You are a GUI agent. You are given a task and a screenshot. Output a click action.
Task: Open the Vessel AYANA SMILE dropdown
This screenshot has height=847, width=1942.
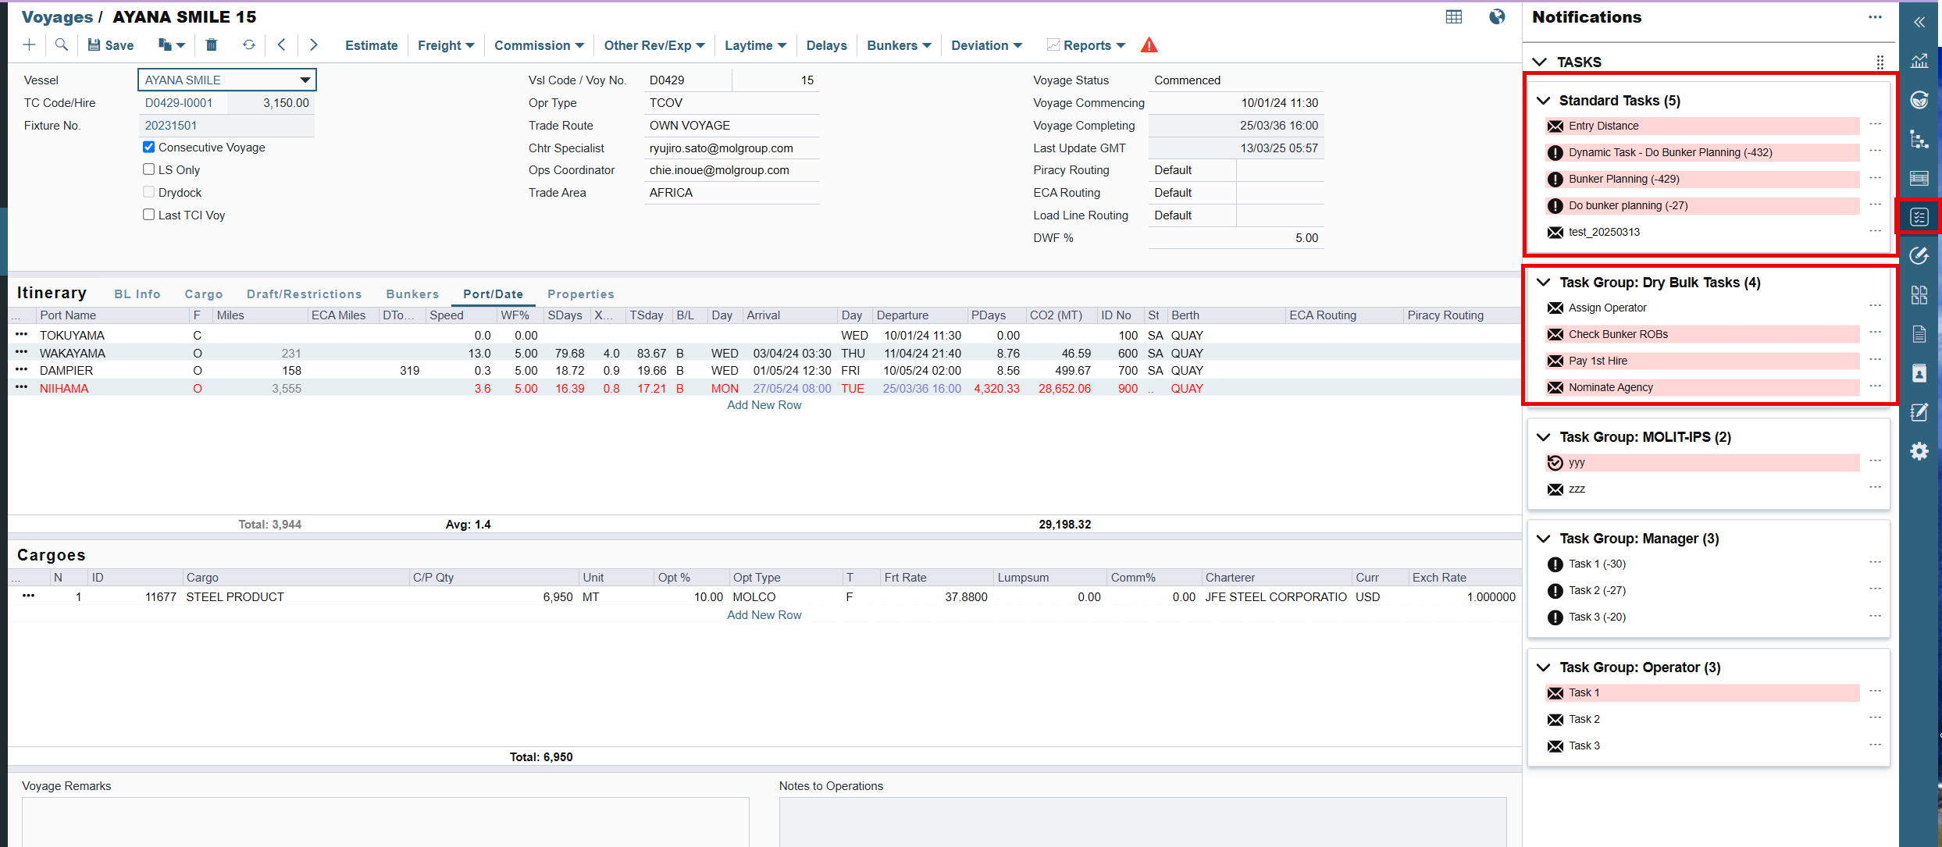click(x=305, y=80)
